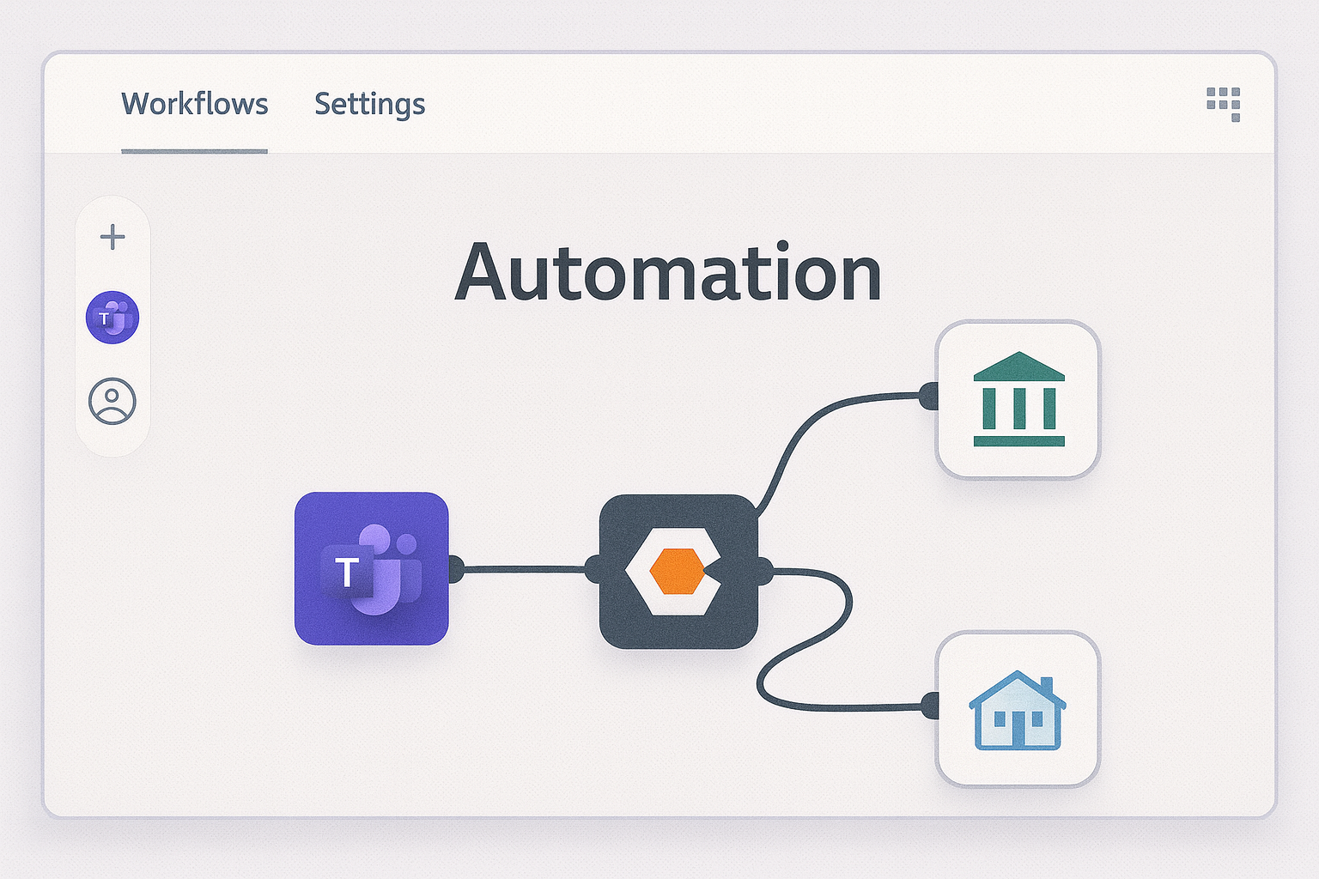Select the Microsoft Teams workflow node
The height and width of the screenshot is (879, 1319).
click(373, 568)
